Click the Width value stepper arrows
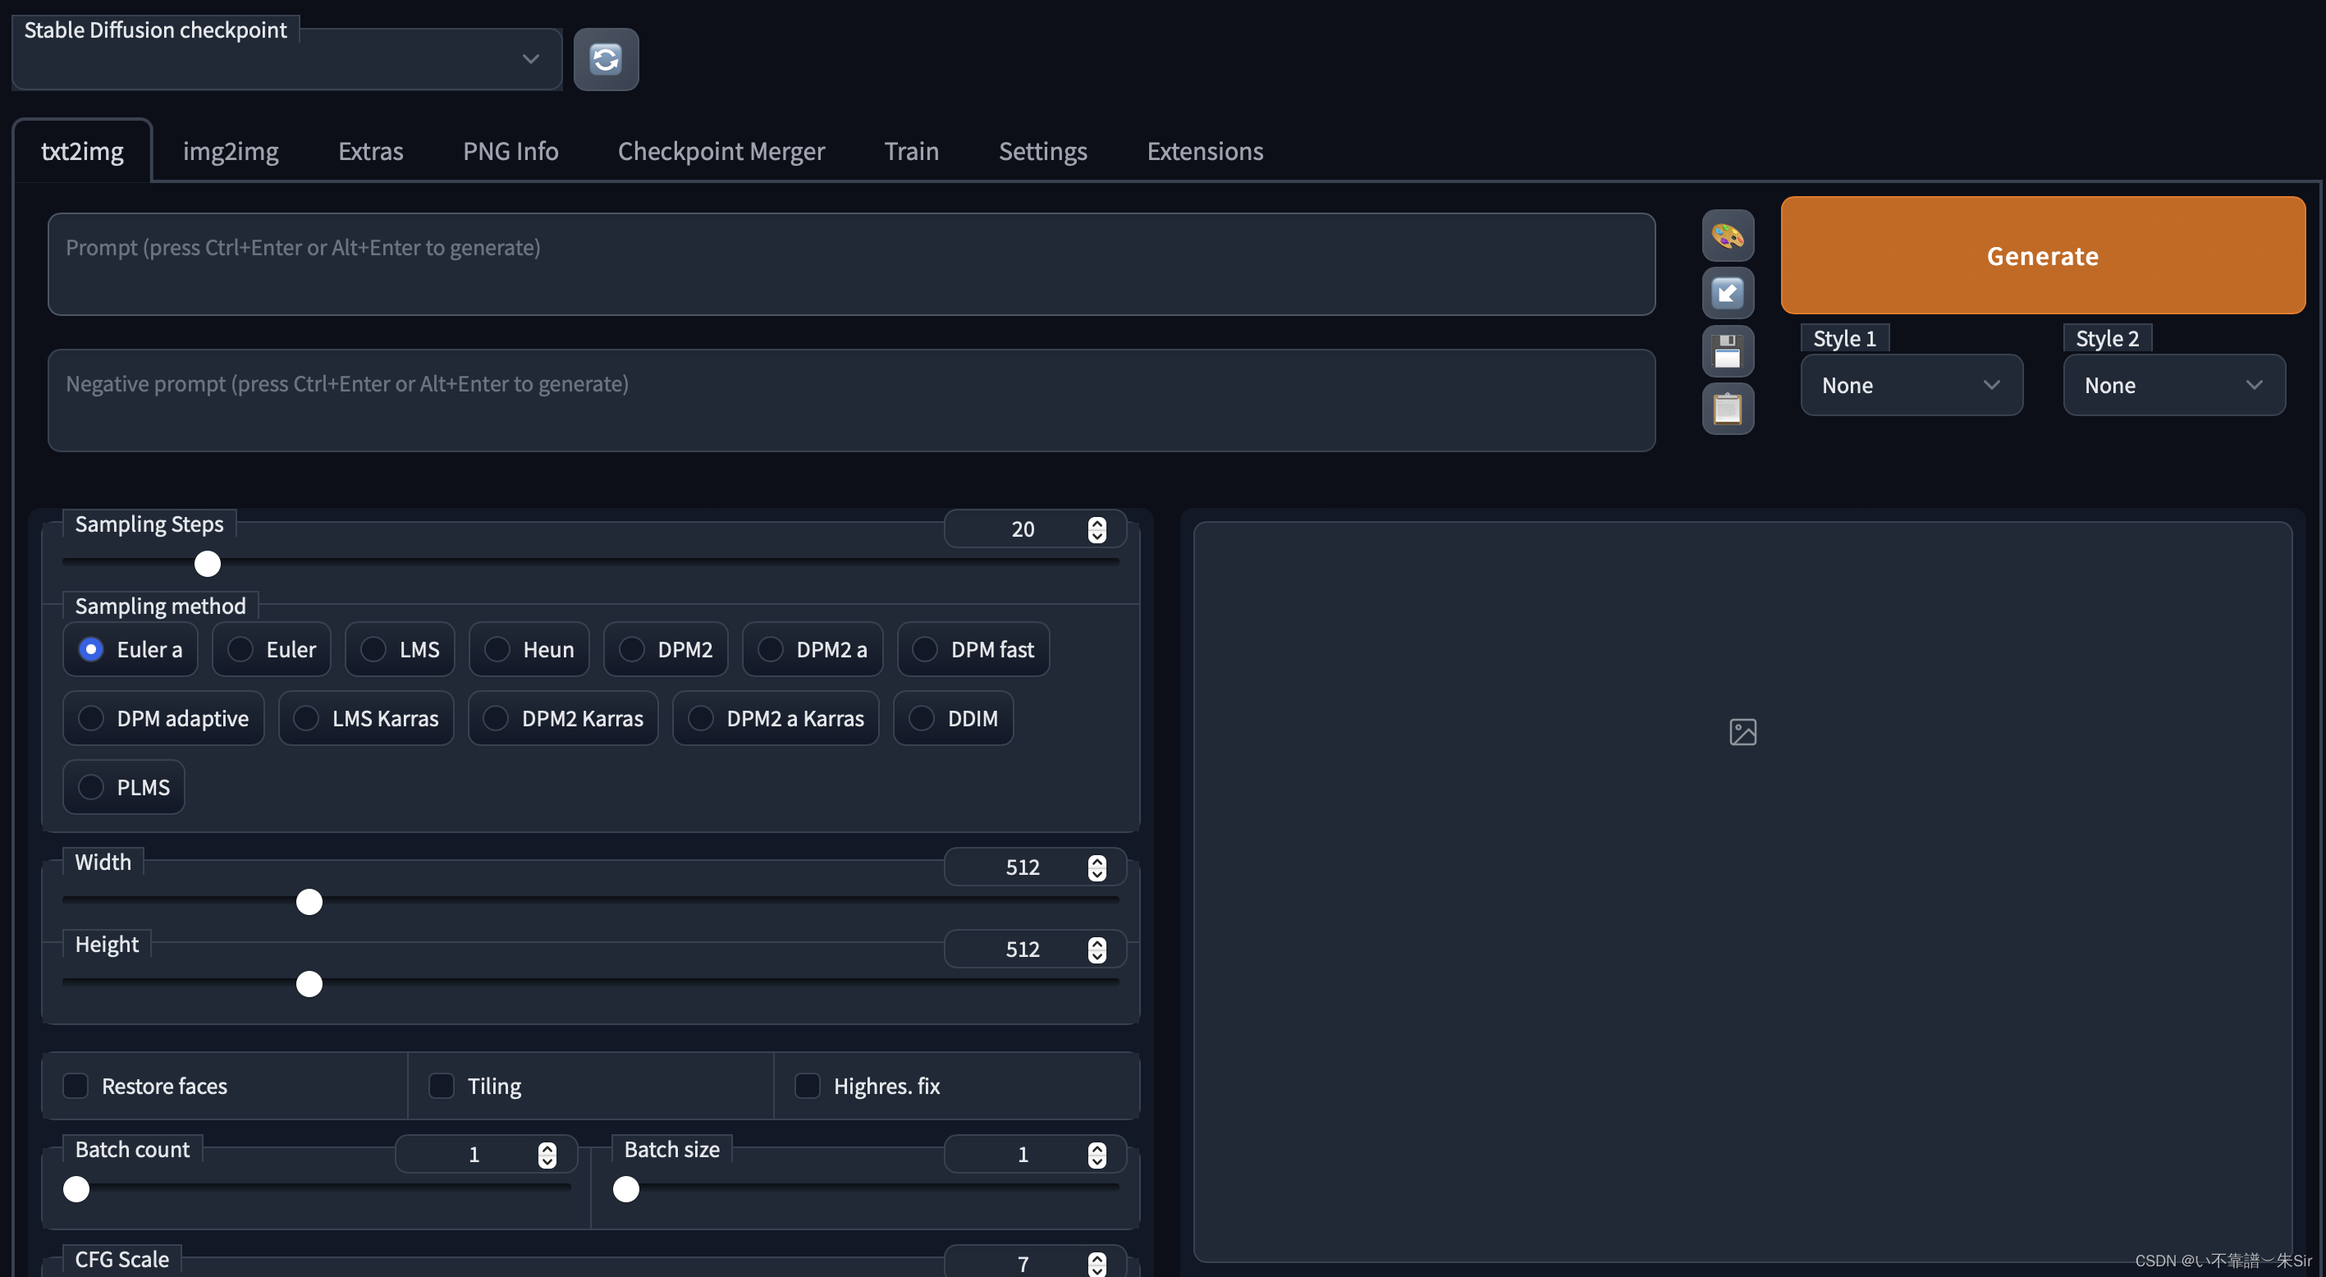Image resolution: width=2326 pixels, height=1277 pixels. click(x=1097, y=867)
